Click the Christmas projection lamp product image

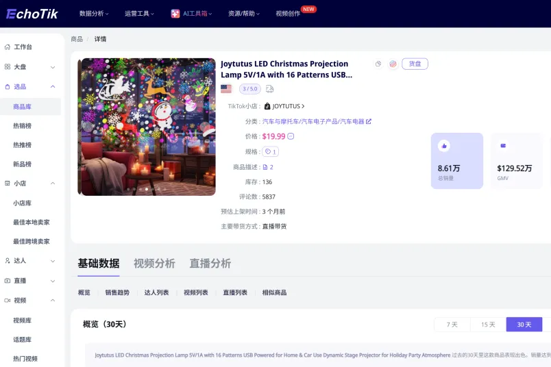point(138,127)
